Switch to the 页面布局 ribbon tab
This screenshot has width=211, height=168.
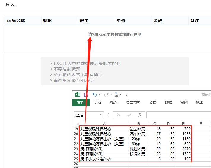(133, 102)
